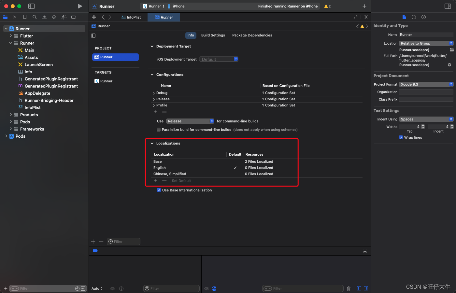Click the Set Default button
Screen dimensions: 456x293
(x=181, y=181)
